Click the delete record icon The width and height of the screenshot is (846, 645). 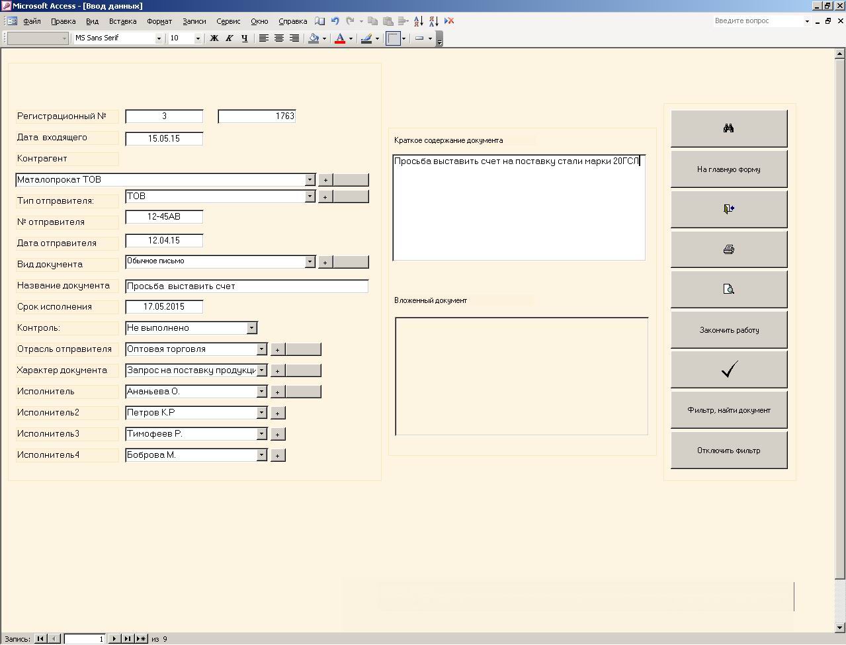coord(449,21)
